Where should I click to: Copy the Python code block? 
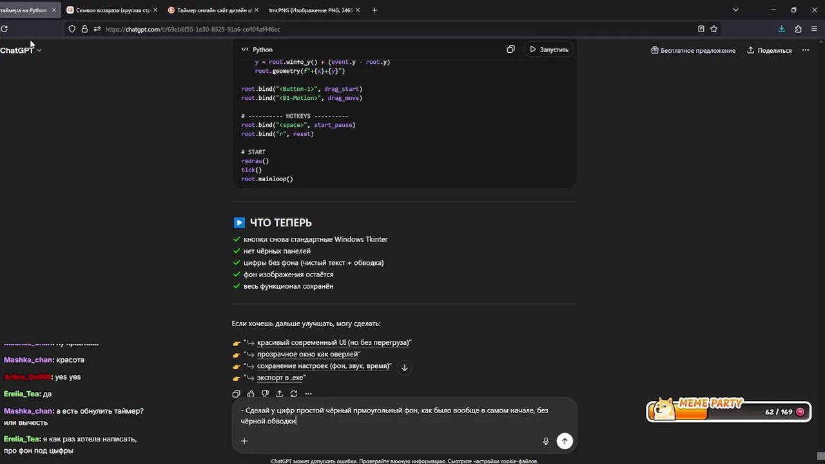pos(510,50)
